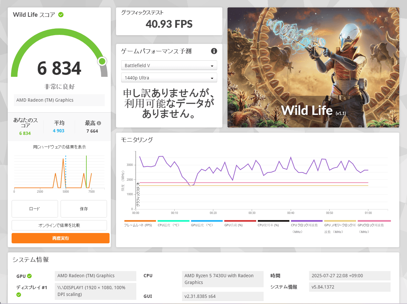Run the benchmark again with 再度実行
The image size is (407, 304).
pos(61,238)
